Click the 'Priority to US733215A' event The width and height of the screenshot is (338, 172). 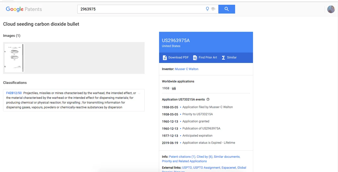[198, 114]
